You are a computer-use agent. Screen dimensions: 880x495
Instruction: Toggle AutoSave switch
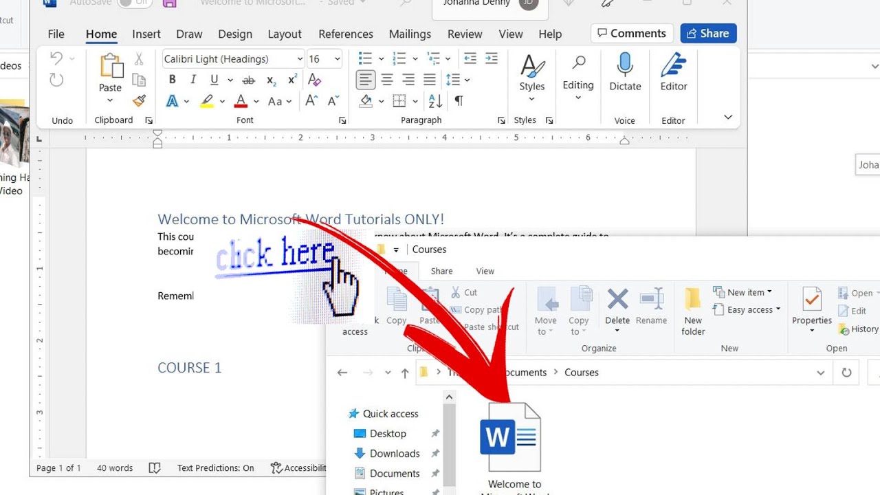pyautogui.click(x=135, y=3)
